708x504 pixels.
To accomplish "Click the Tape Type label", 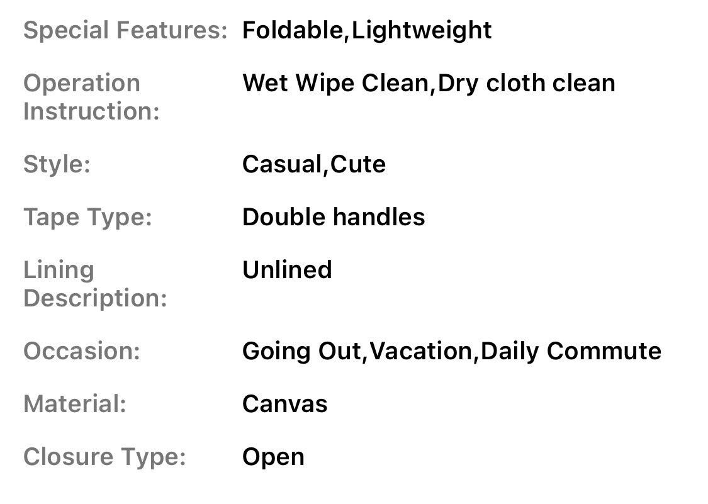I will (87, 217).
